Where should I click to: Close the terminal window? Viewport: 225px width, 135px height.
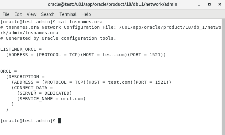[220, 4]
